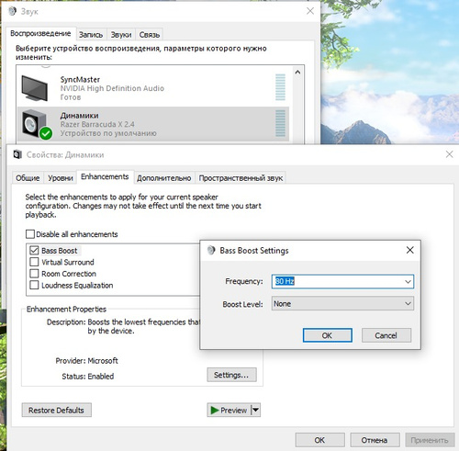This screenshot has height=451, width=459.
Task: Click the Settings... button
Action: [x=231, y=375]
